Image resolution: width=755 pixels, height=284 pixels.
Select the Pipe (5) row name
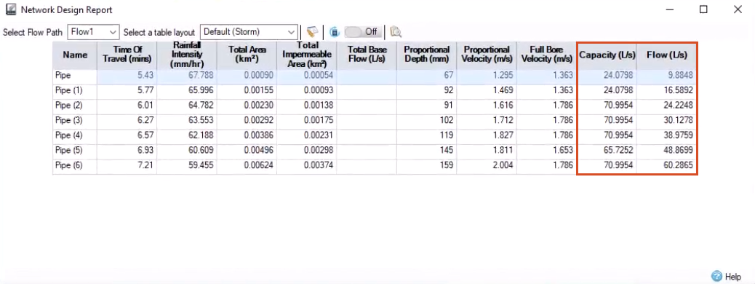75,151
